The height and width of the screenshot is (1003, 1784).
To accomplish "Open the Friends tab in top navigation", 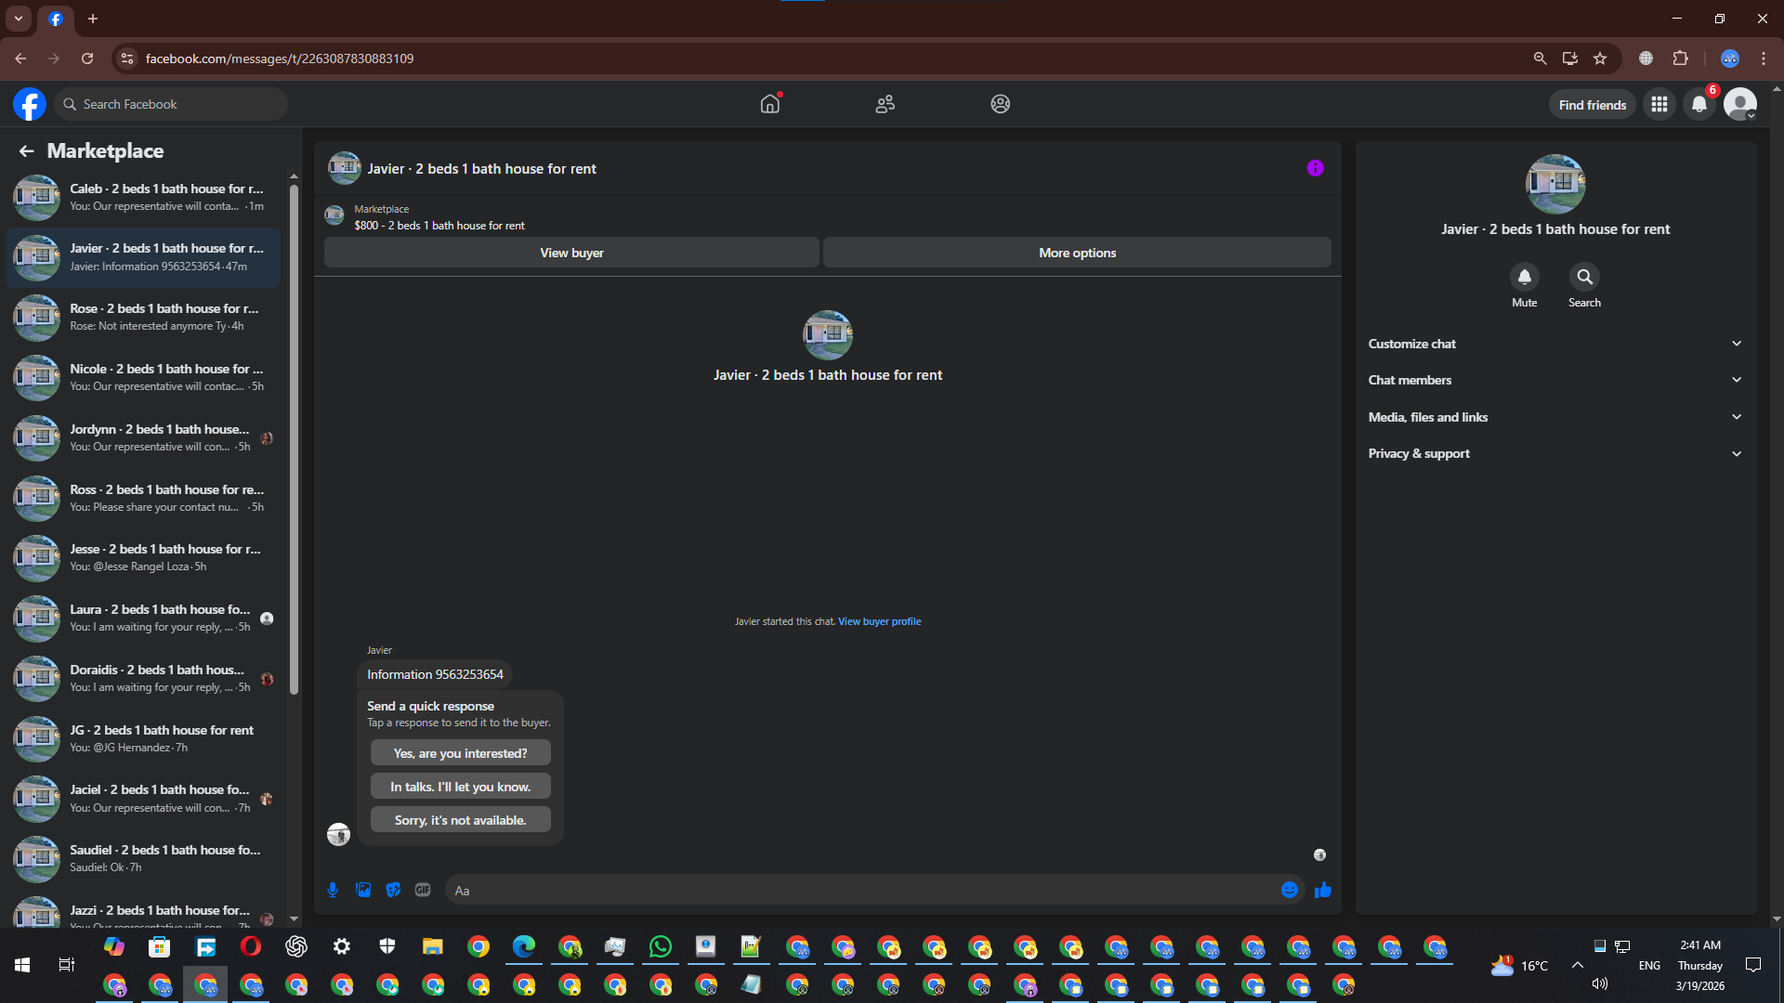I will coord(885,104).
